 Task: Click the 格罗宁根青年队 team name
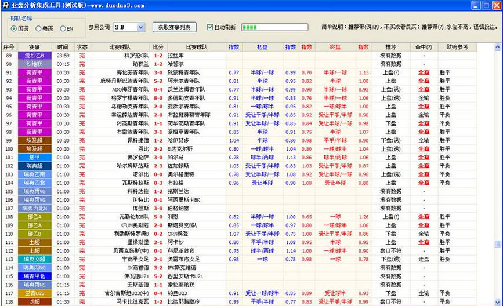(x=130, y=98)
